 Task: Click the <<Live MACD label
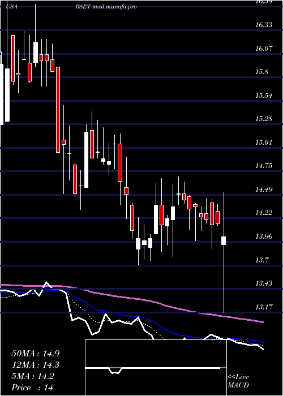pyautogui.click(x=238, y=381)
